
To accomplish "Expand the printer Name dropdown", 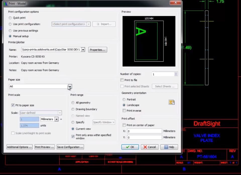I will (x=83, y=50).
